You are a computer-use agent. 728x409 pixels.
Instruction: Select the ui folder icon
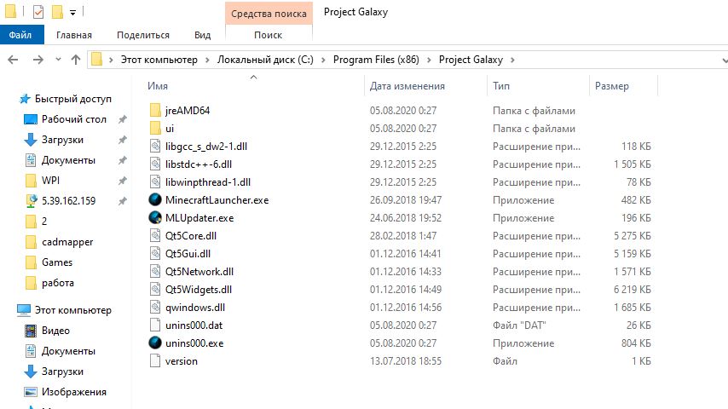[x=155, y=128]
